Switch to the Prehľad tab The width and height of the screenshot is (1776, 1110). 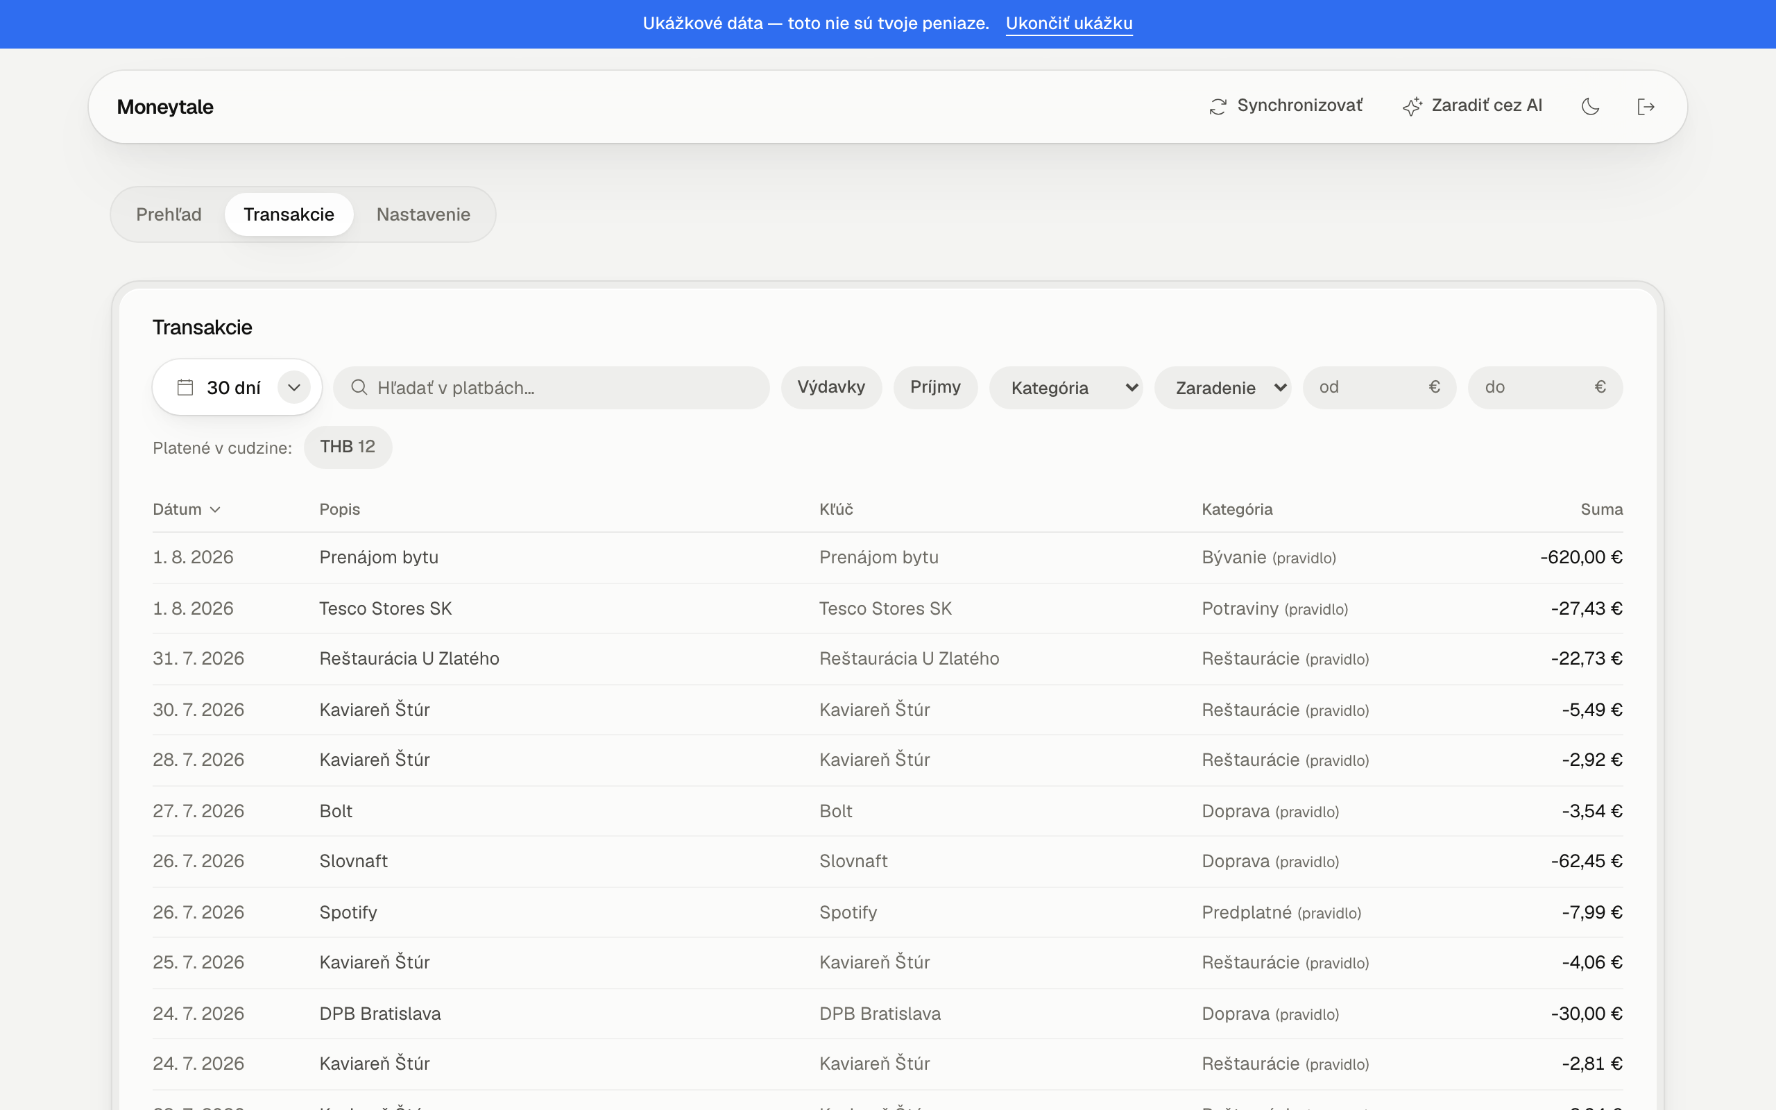click(x=169, y=214)
